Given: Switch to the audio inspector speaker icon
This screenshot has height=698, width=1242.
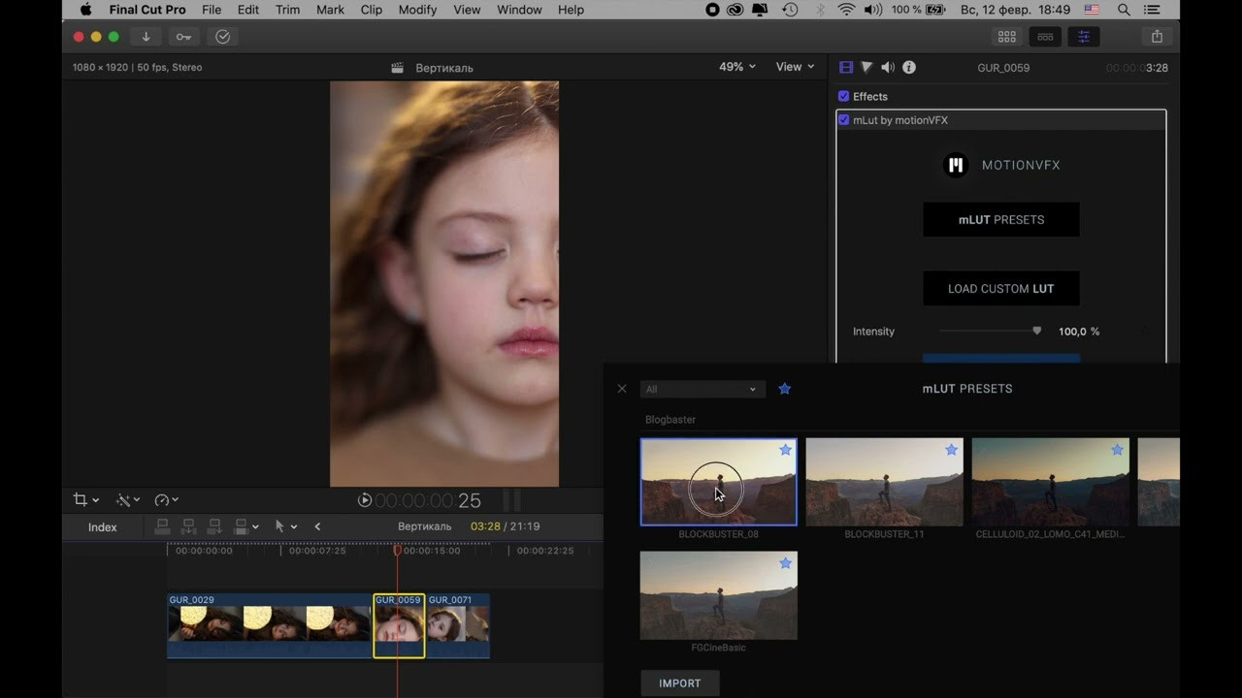Looking at the screenshot, I should click(888, 67).
